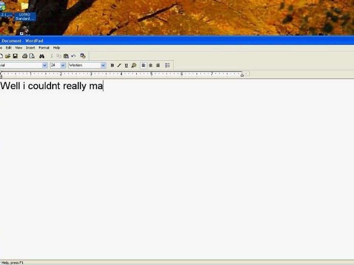The width and height of the screenshot is (354, 265).
Task: Click the right indent marker on ruler
Action: click(242, 75)
